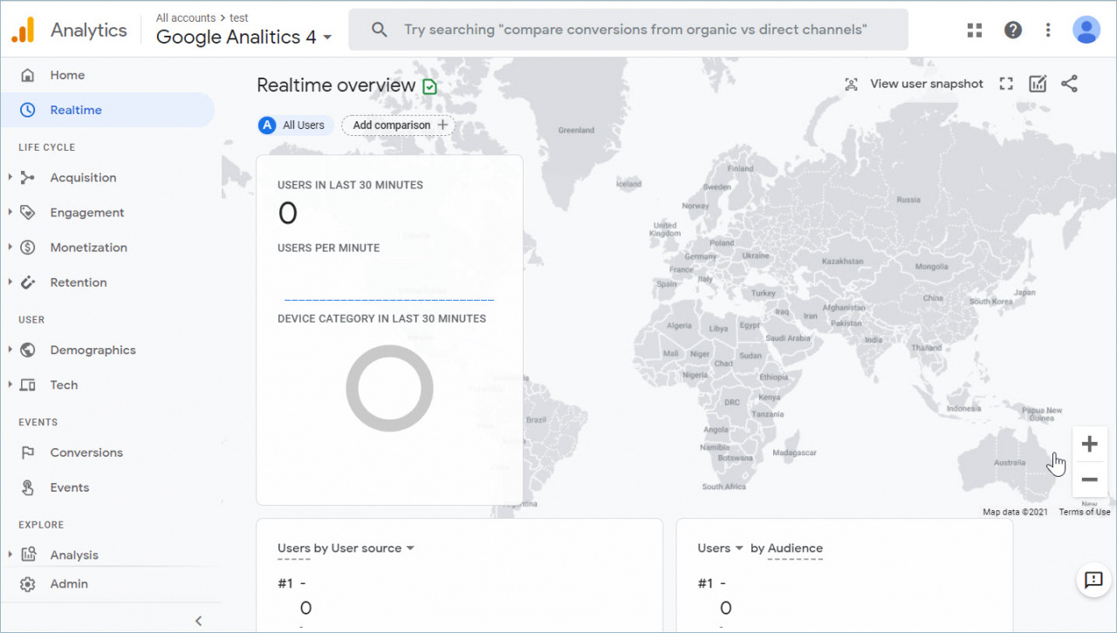Click the All accounts breadcrumb
Image resolution: width=1117 pixels, height=633 pixels.
[186, 17]
